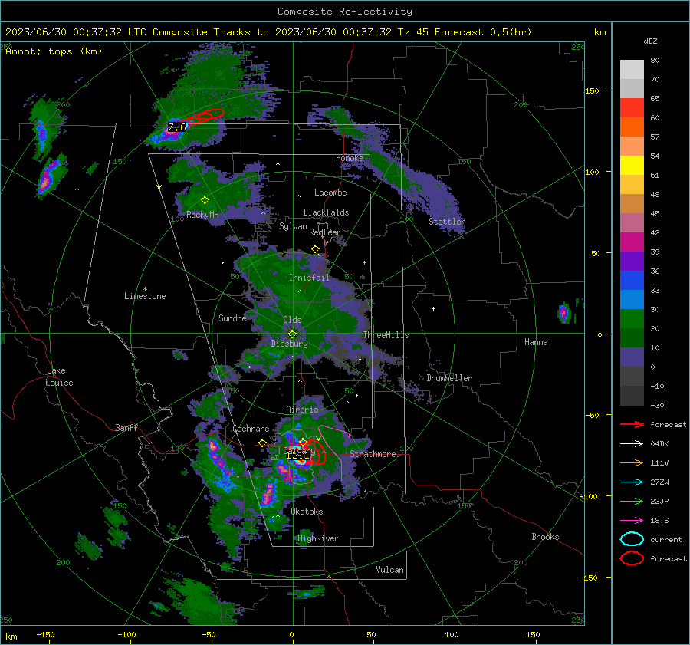Click the yellow diamond marker near RockyMH

(x=205, y=200)
